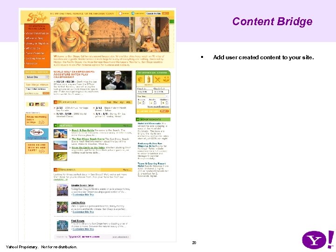The width and height of the screenshot is (336, 252).
Task: Customize the 59-Mile Scenic Drive trip
Action: point(83,195)
